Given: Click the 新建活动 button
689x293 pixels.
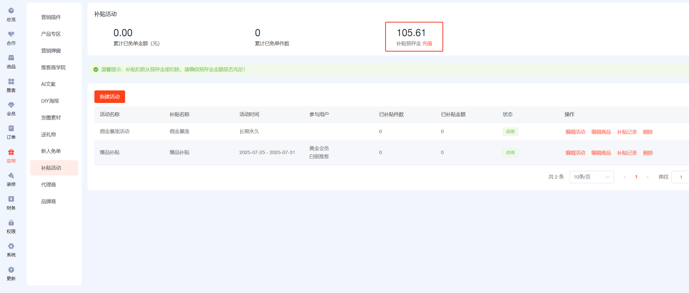Looking at the screenshot, I should pos(109,97).
